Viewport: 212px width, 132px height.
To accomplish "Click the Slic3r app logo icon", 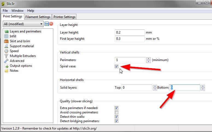I will point(3,4).
